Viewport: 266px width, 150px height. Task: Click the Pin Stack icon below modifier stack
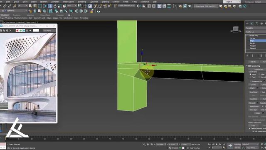pos(247,55)
